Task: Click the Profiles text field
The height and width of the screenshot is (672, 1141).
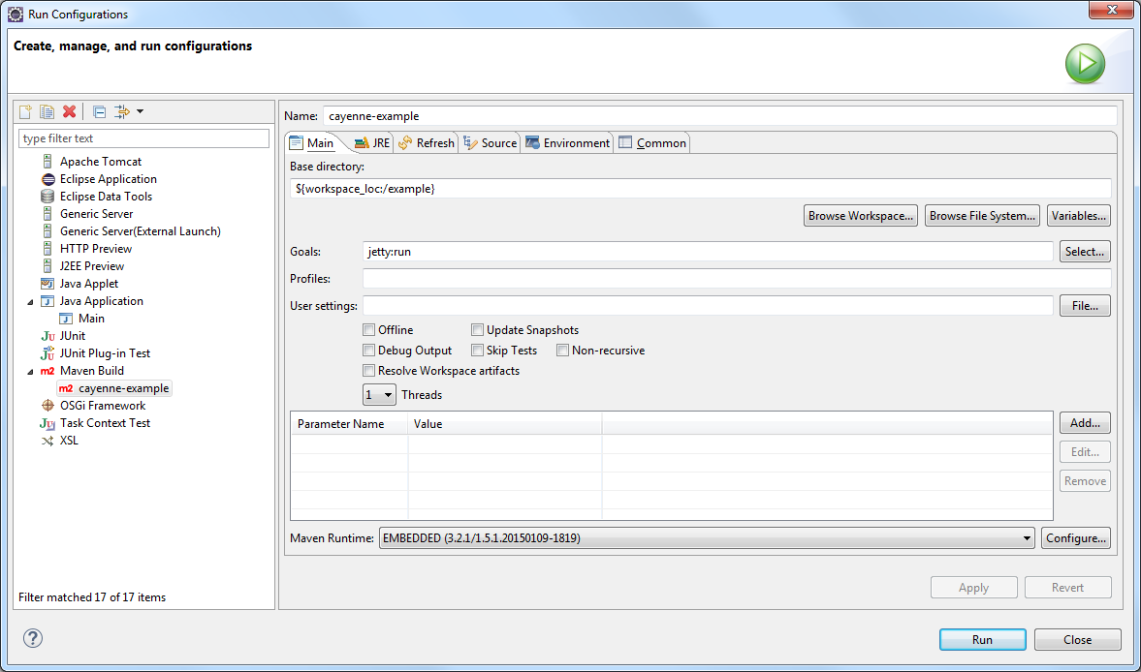Action: click(737, 278)
